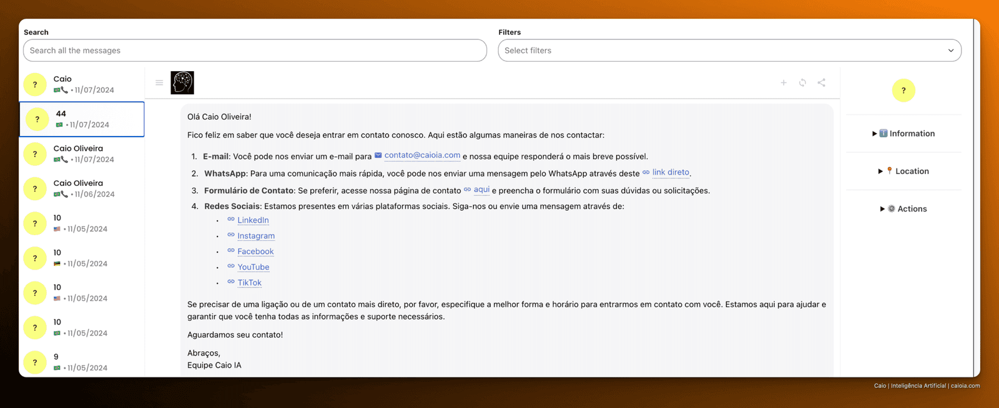
Task: Open Caio Oliveira conversation from 11/07/2024
Action: [82, 153]
